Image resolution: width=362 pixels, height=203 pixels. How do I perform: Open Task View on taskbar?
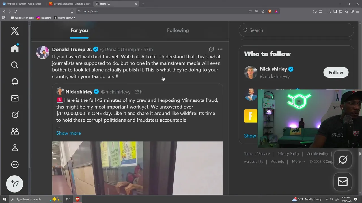[68, 199]
